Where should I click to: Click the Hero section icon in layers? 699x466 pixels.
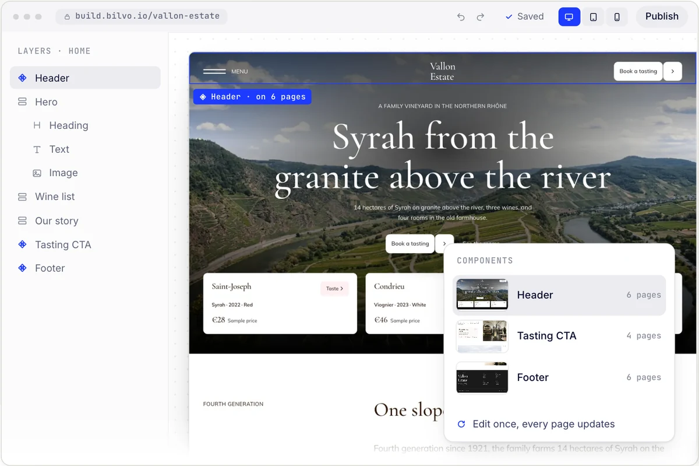[x=22, y=101]
